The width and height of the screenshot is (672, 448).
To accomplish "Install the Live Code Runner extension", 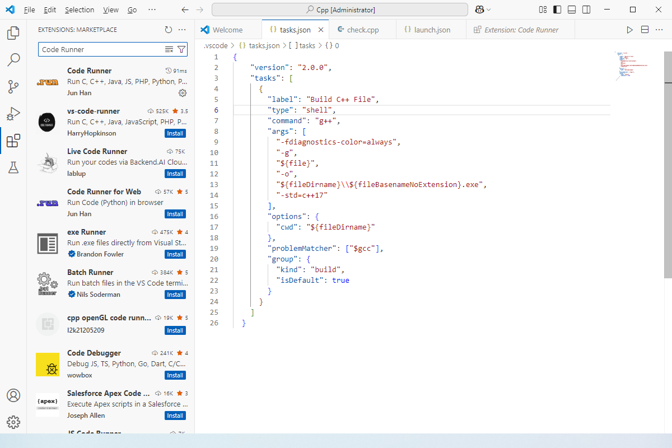I will [x=175, y=174].
